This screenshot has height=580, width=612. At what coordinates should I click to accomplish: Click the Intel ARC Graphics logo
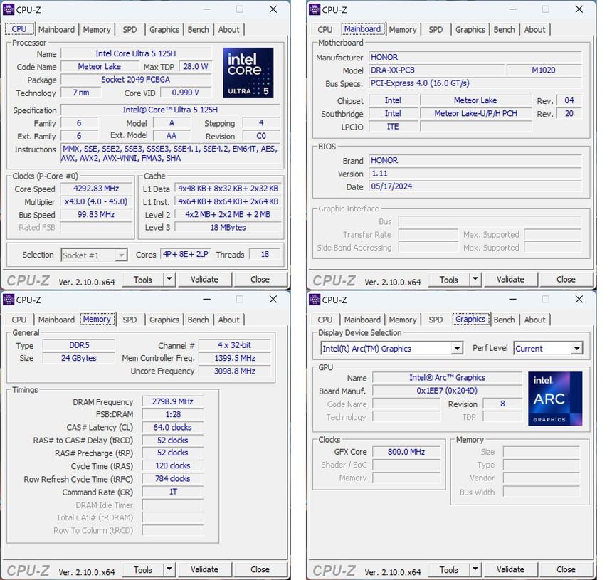(555, 399)
